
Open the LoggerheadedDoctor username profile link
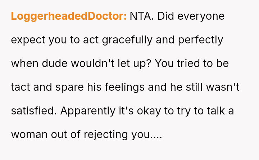coord(69,16)
